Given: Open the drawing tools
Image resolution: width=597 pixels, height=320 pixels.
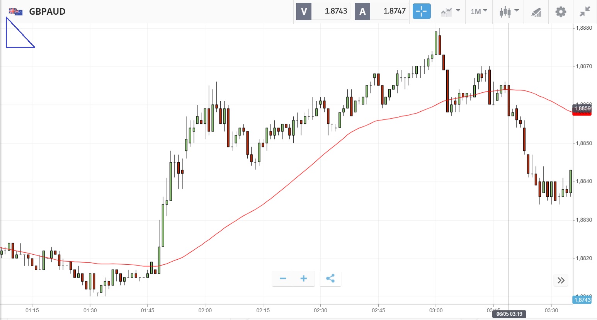Looking at the screenshot, I should (536, 12).
